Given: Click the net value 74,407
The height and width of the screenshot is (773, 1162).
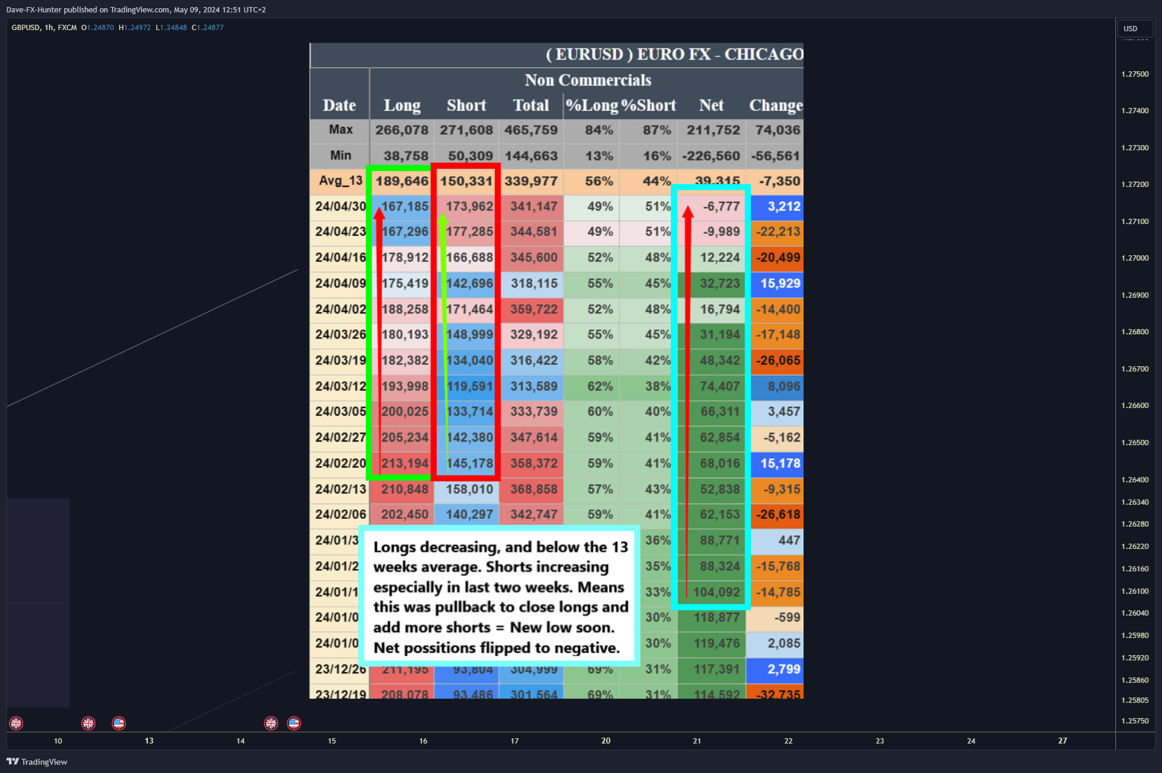Looking at the screenshot, I should (x=719, y=386).
